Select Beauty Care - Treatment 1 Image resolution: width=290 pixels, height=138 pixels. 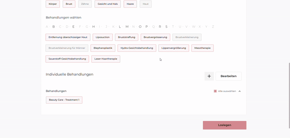(x=64, y=100)
